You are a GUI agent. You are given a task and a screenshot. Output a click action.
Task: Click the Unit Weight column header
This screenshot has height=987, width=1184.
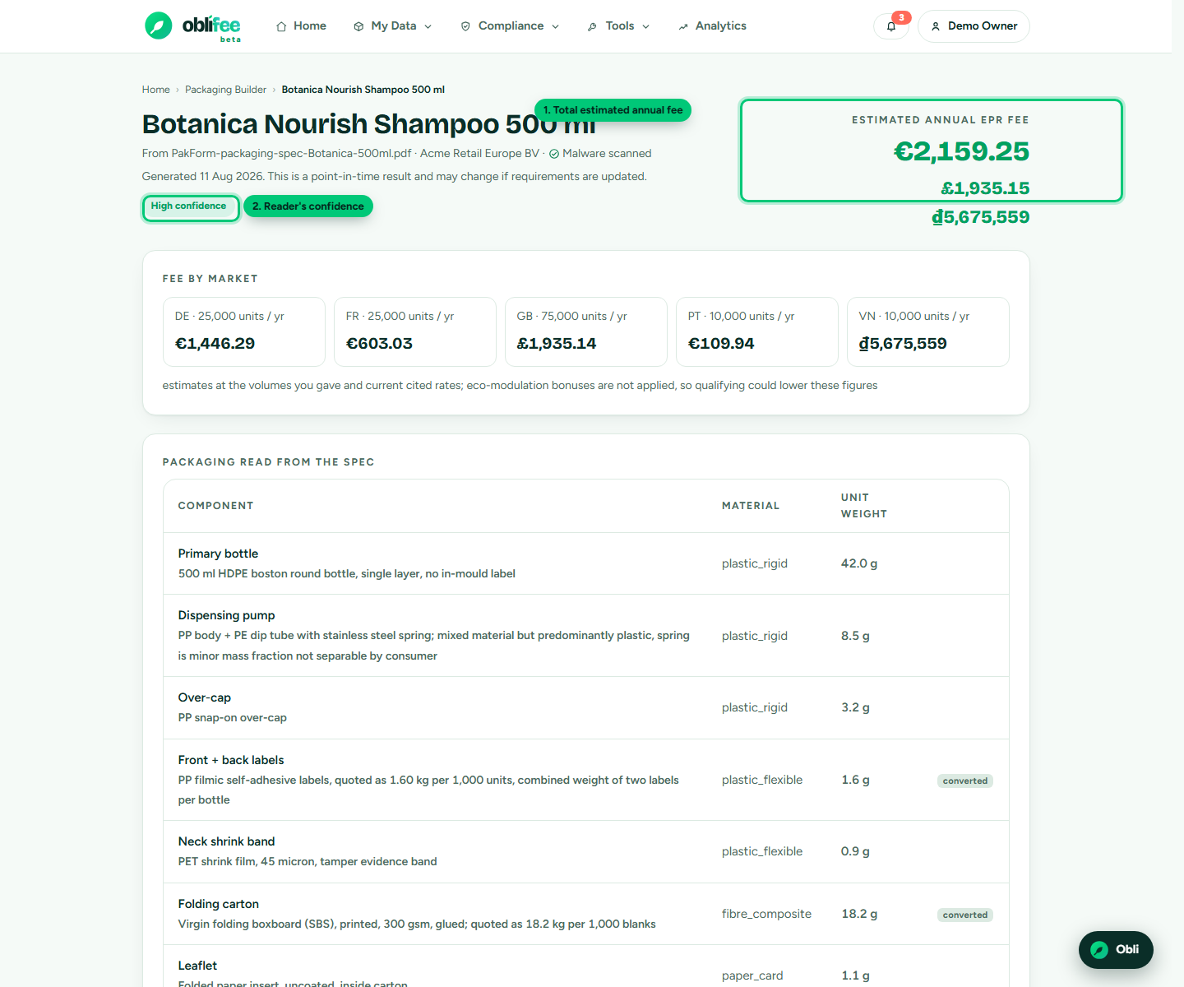[863, 506]
